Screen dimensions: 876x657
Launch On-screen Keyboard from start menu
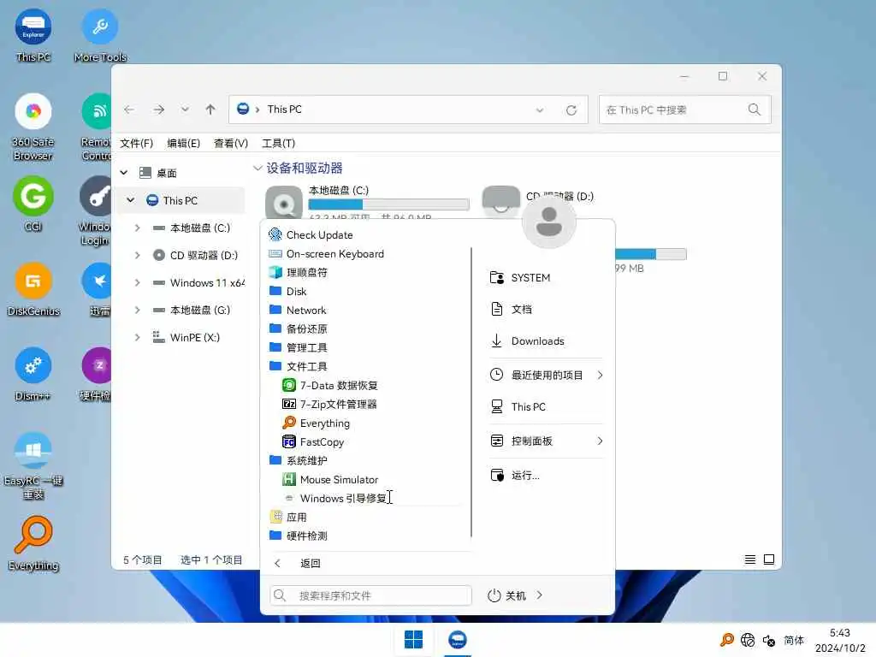click(326, 253)
